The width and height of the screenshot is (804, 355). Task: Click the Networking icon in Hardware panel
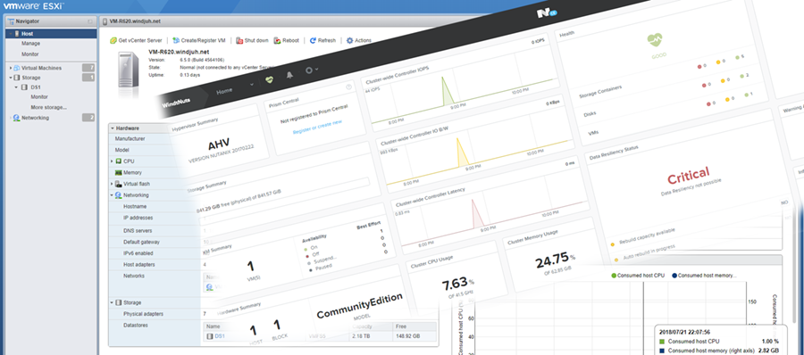pyautogui.click(x=119, y=195)
